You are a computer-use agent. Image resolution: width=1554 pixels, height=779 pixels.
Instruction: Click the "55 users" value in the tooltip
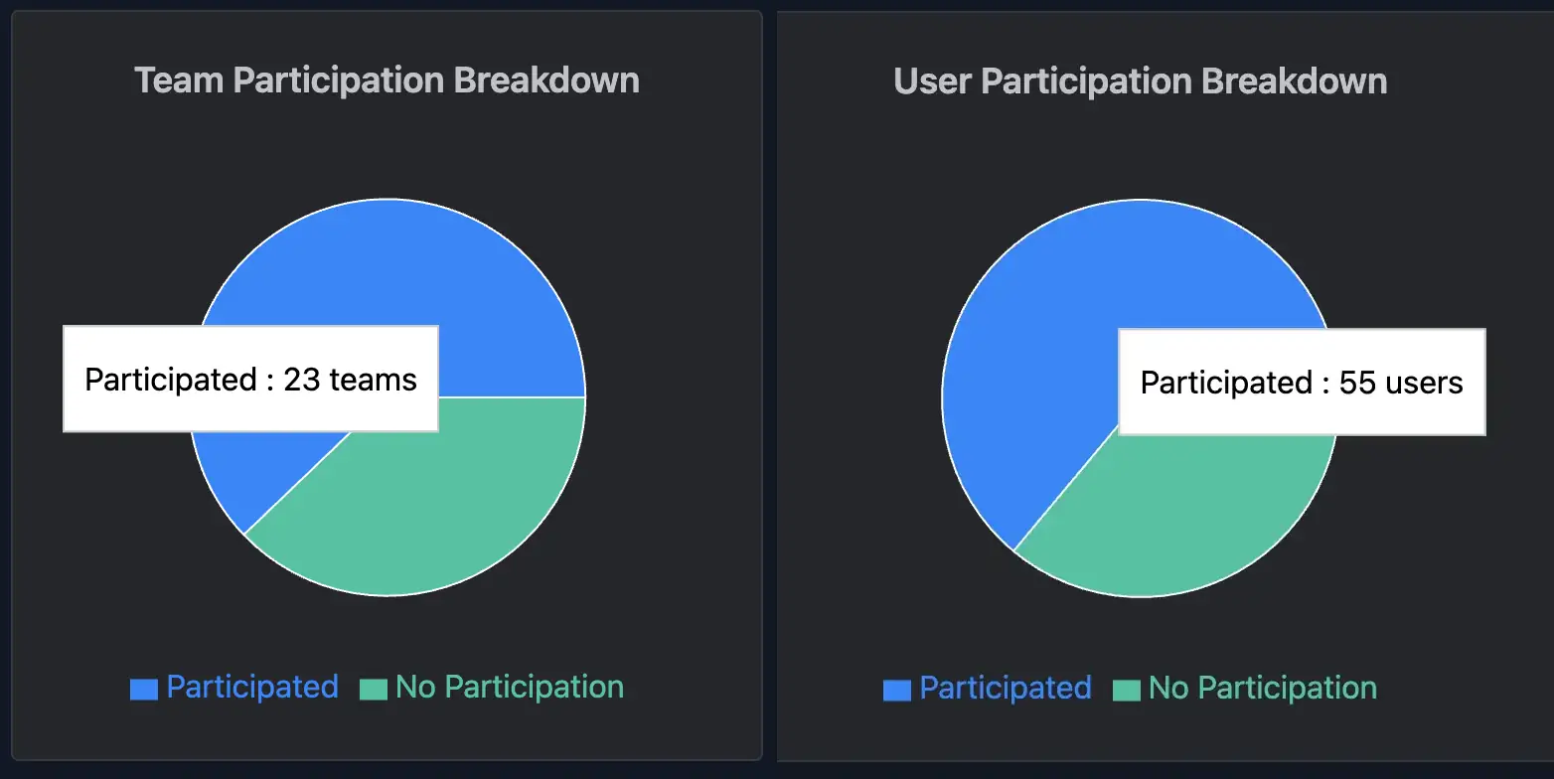(1401, 383)
